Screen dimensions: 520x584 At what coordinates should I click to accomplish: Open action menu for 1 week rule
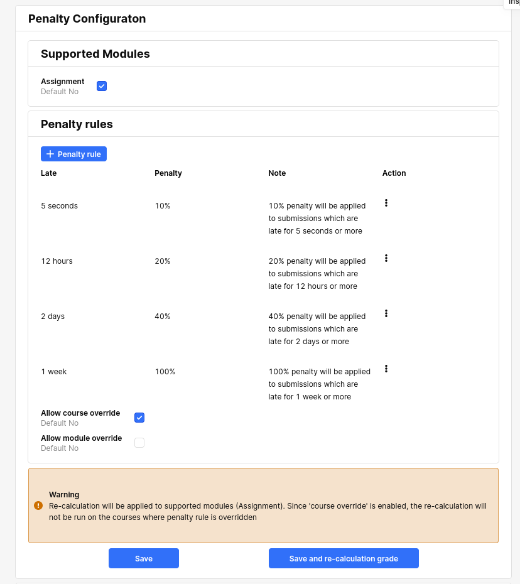click(x=386, y=369)
